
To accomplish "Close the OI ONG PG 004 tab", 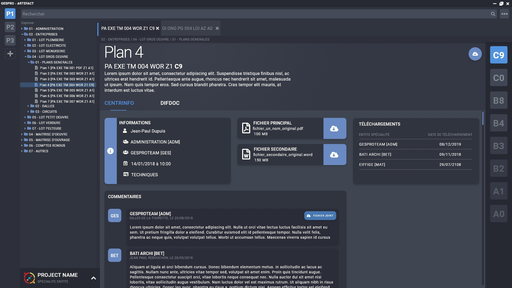I will 217,28.
